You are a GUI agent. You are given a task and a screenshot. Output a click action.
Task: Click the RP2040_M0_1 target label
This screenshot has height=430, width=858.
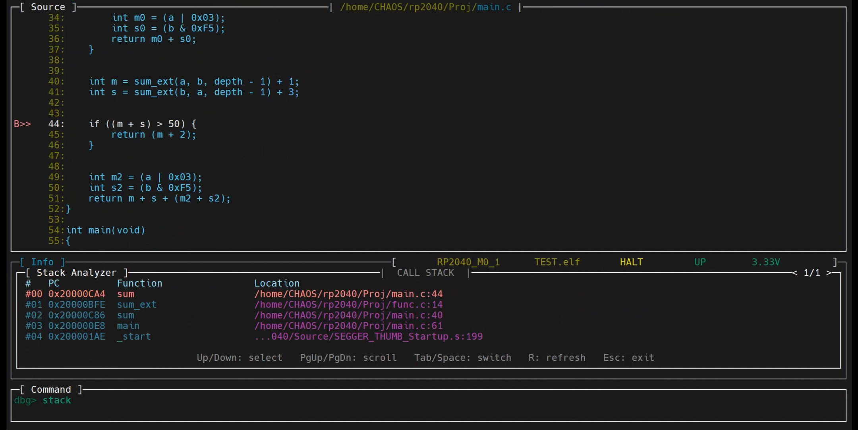point(468,262)
